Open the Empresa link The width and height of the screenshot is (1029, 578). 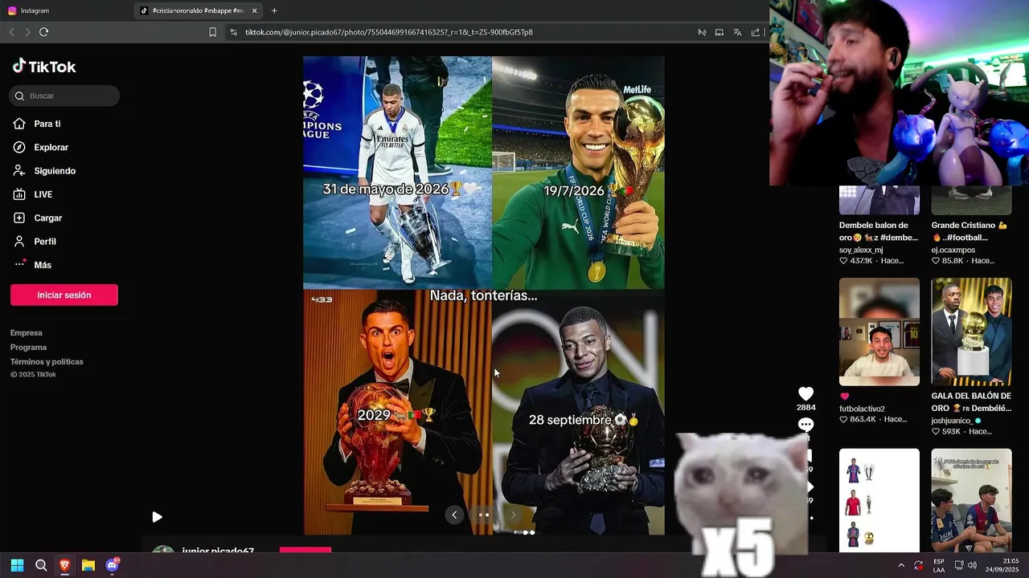27,333
